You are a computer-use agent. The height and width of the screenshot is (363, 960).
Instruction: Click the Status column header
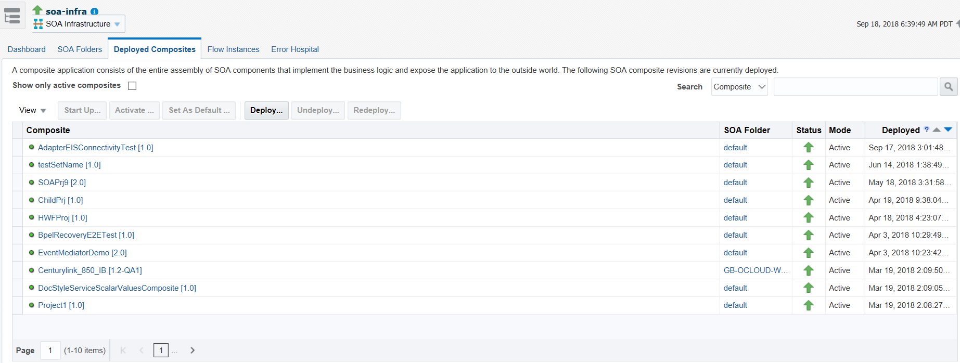coord(809,131)
